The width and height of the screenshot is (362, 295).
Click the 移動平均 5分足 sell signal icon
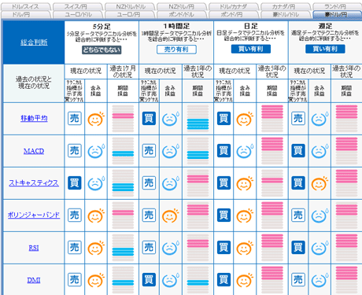75,118
